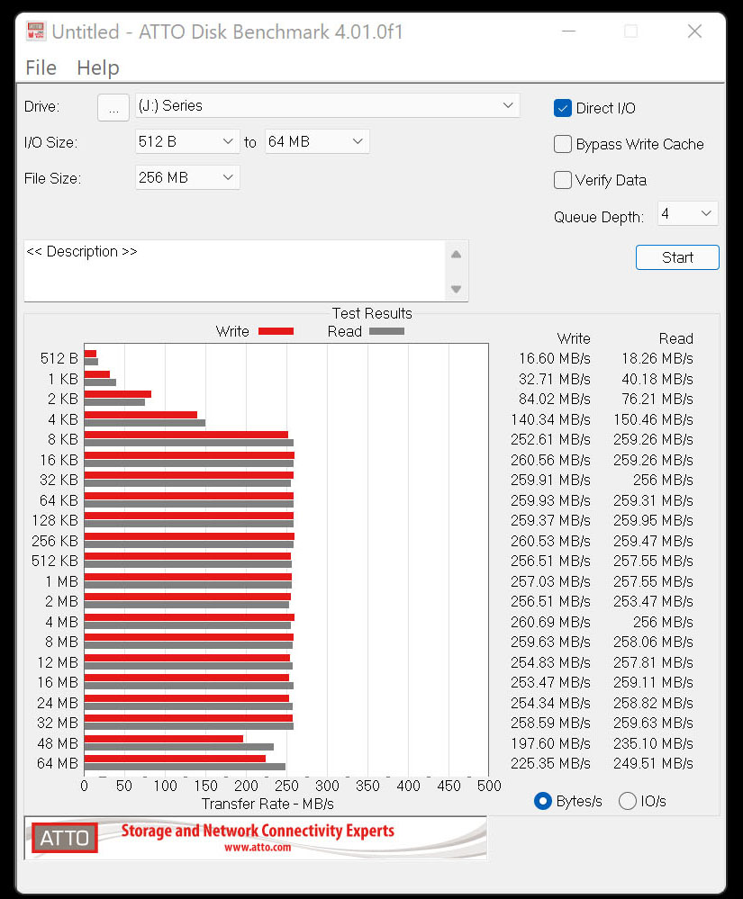743x899 pixels.
Task: Open the File menu
Action: tap(41, 67)
